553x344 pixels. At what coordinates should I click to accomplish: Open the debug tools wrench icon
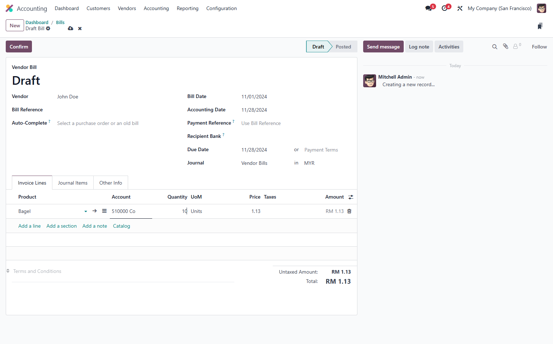pos(460,8)
